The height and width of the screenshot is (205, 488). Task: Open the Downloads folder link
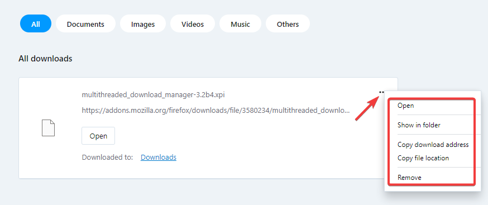[x=159, y=158]
